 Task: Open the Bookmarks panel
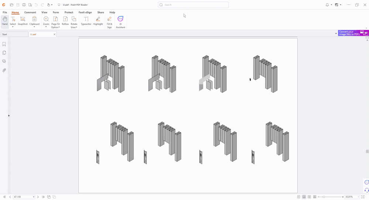click(x=4, y=44)
